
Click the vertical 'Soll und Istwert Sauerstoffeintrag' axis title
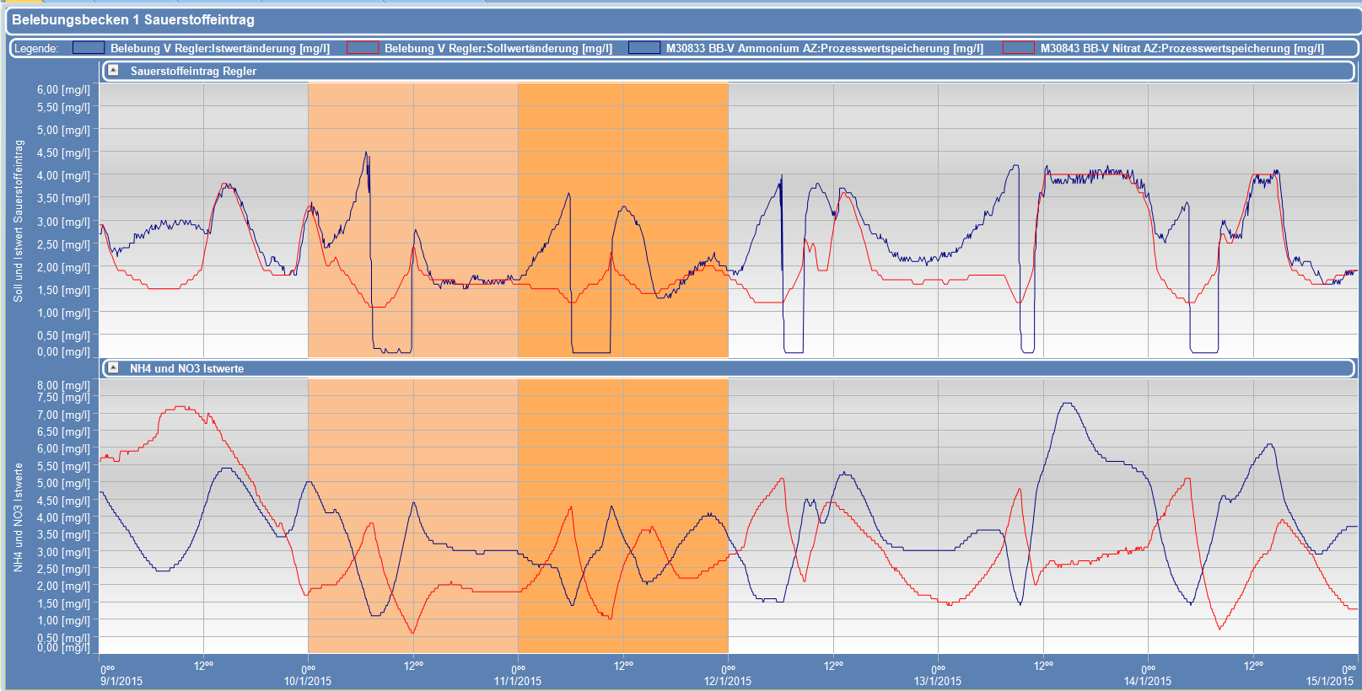[18, 221]
